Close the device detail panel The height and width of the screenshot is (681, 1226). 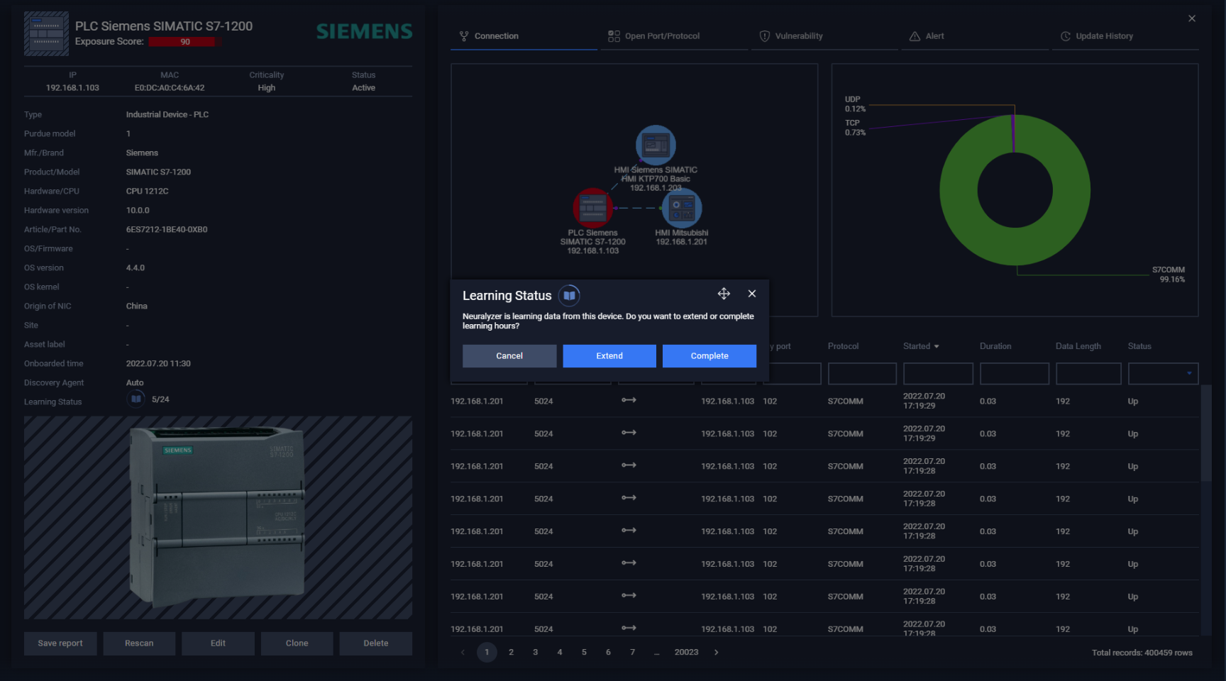(1192, 18)
